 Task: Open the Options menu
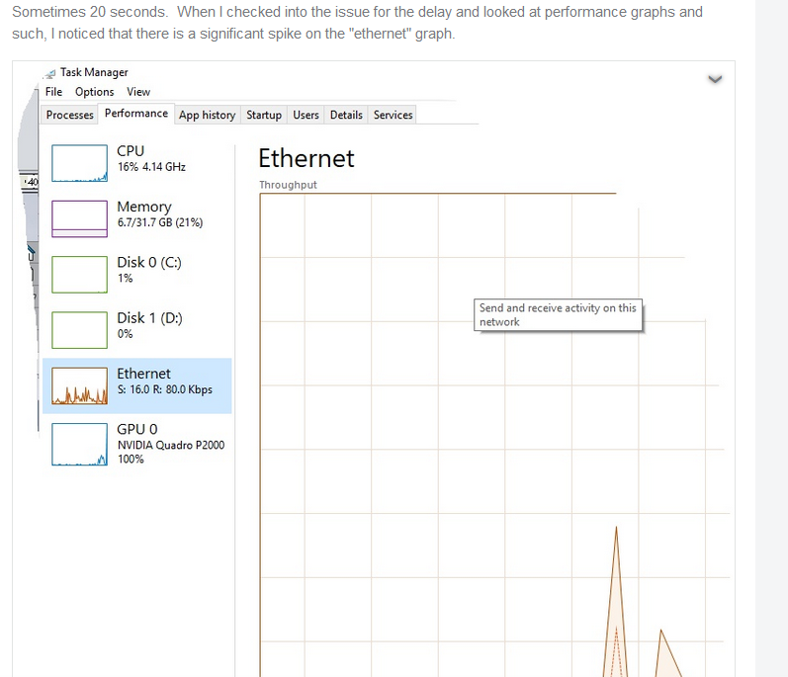click(95, 92)
